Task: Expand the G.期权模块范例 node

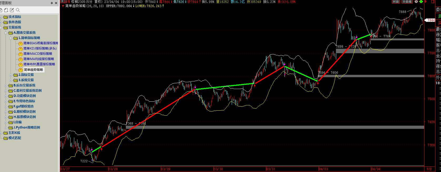Action: 6,112
